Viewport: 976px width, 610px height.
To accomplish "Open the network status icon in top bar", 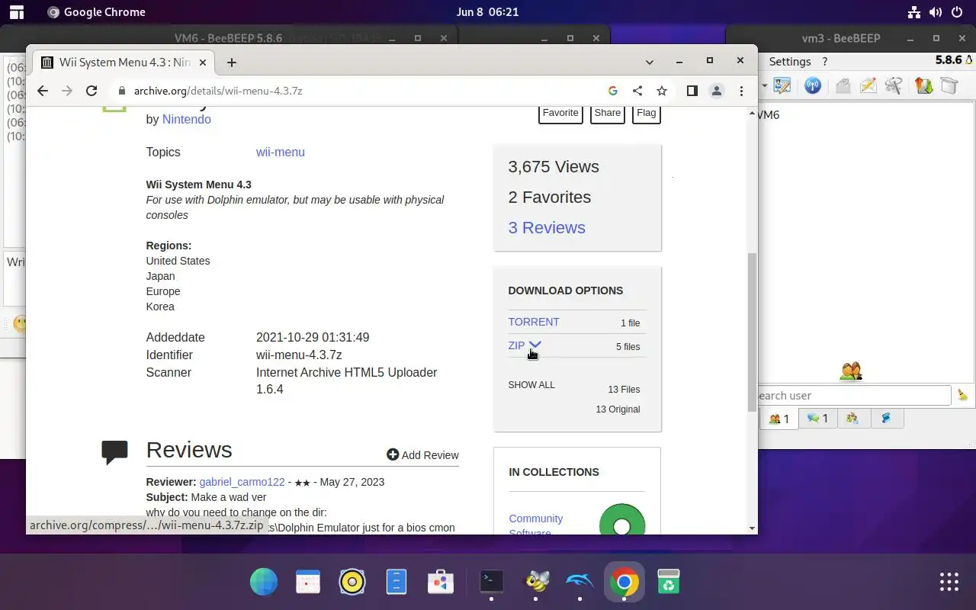I will [914, 12].
